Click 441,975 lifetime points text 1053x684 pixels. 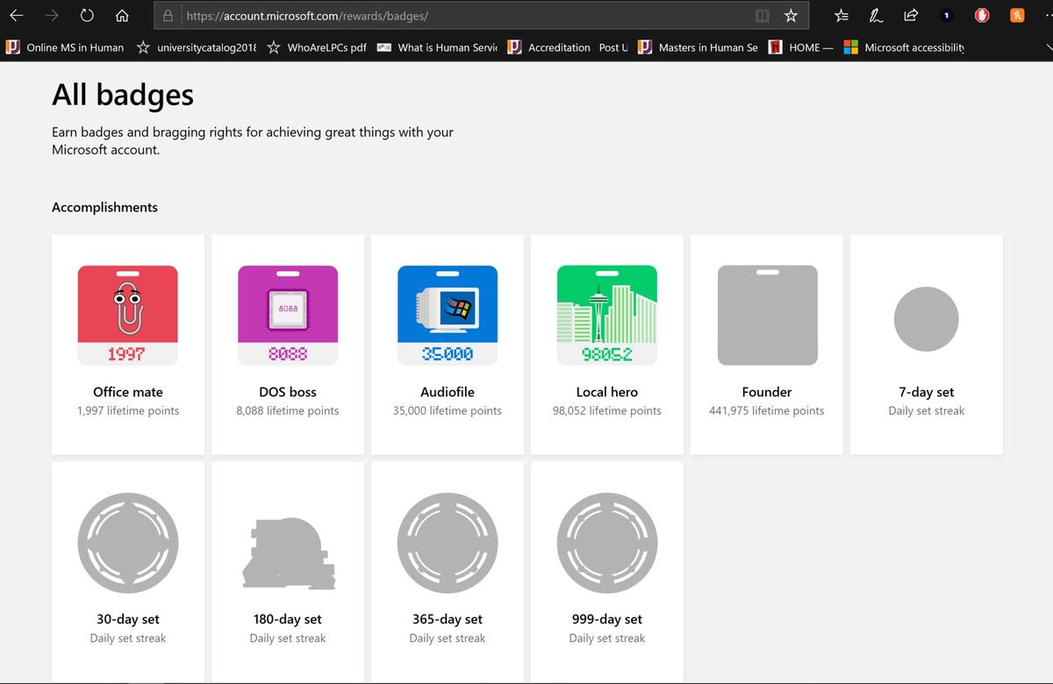point(767,410)
